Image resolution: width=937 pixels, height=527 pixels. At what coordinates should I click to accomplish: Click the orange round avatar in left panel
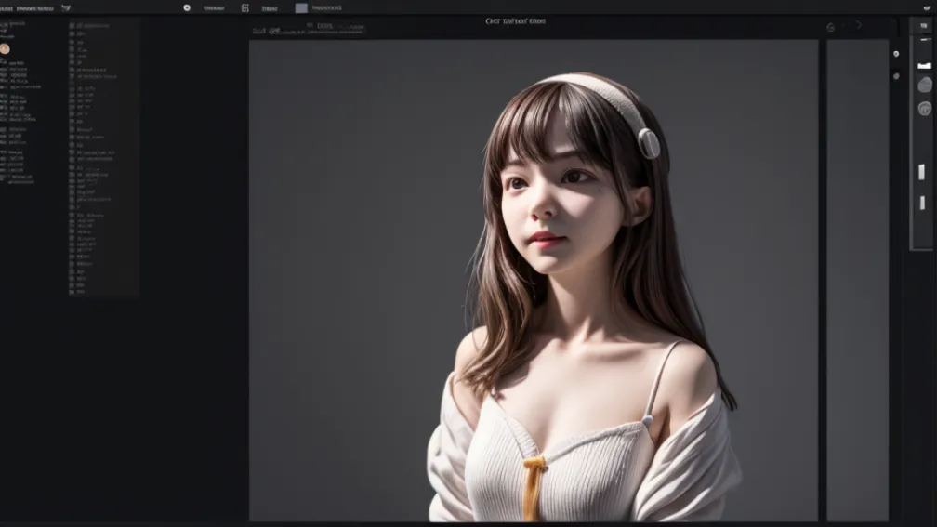[x=5, y=49]
